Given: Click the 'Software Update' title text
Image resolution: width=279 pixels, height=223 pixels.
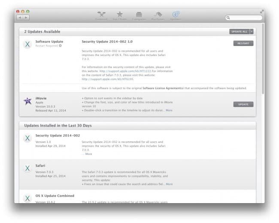Looking at the screenshot, I should (49, 42).
